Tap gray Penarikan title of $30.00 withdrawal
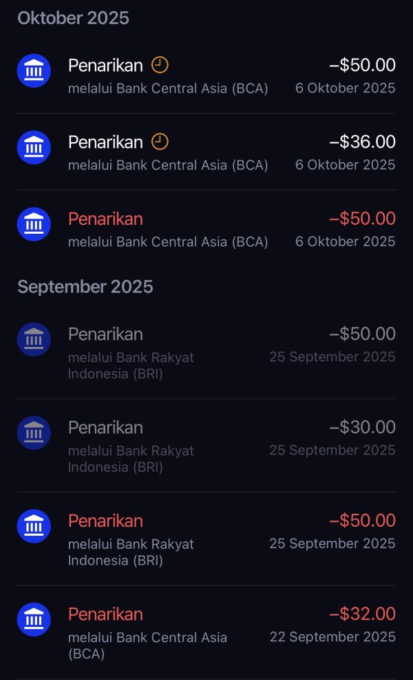Viewport: 413px width, 680px height. click(105, 428)
